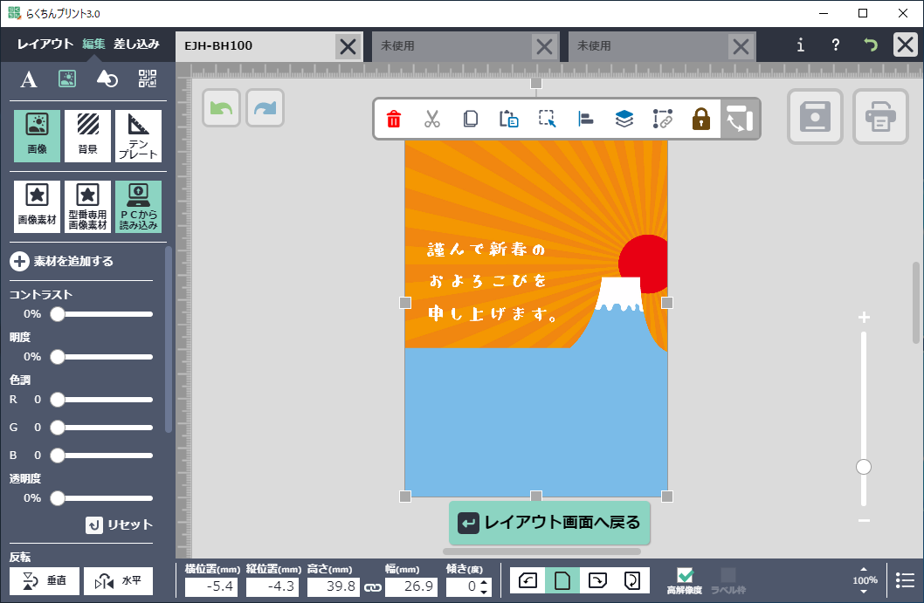This screenshot has width=924, height=603.
Task: Click the zoom plus sign above slider
Action: pyautogui.click(x=864, y=318)
